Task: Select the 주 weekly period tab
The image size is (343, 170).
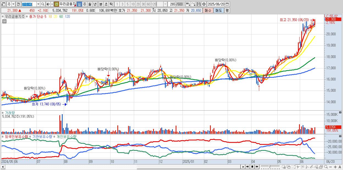Action: tap(84, 4)
